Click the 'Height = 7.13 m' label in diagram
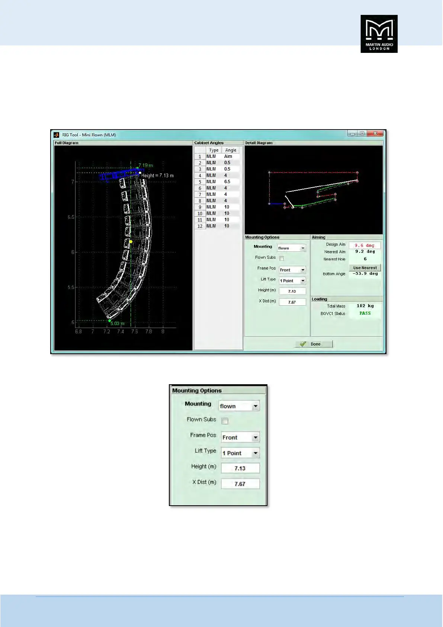 [x=157, y=175]
